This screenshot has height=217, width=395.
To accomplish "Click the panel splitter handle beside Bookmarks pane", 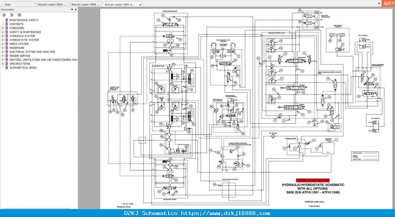I will click(79, 101).
